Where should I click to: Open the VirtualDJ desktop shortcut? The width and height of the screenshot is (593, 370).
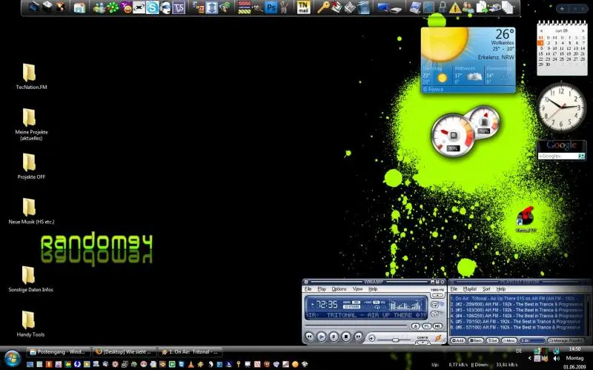tap(526, 217)
